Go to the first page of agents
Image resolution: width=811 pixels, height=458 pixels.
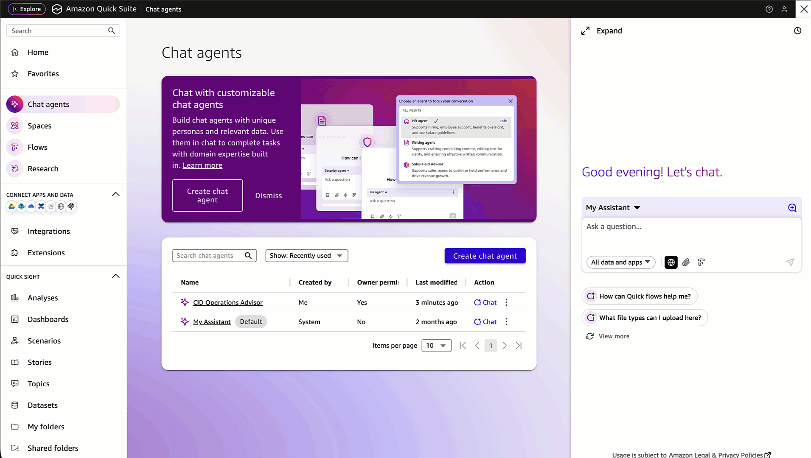pyautogui.click(x=463, y=346)
